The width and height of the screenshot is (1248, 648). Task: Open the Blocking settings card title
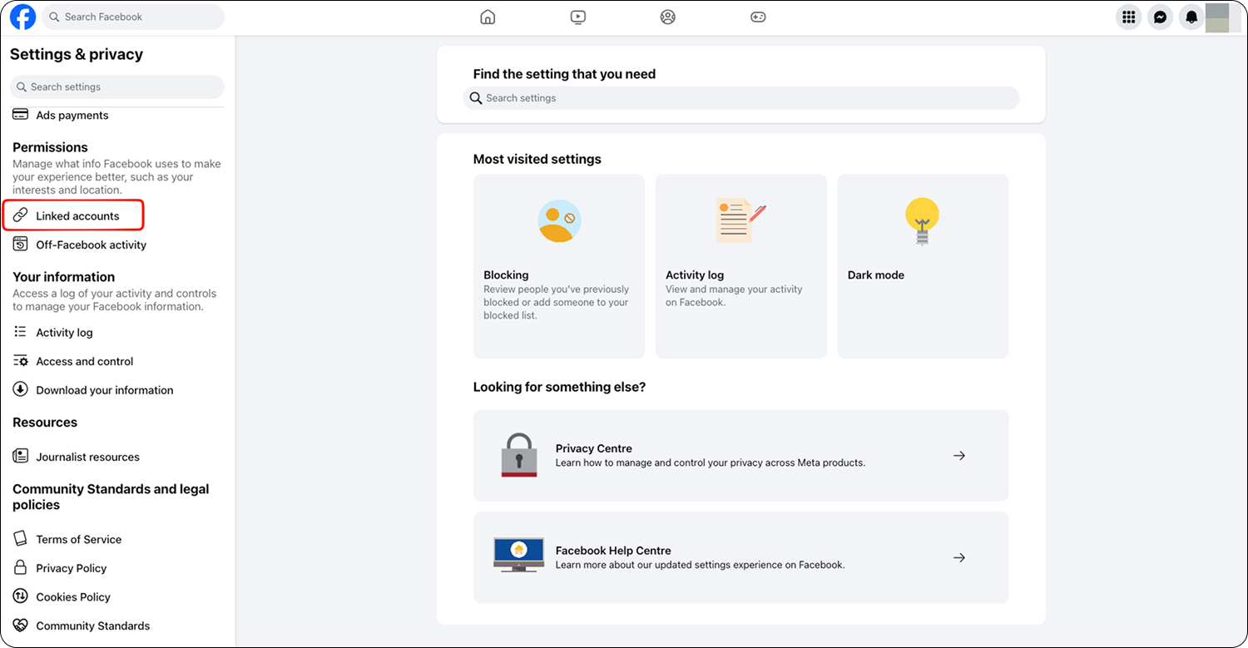click(x=506, y=275)
